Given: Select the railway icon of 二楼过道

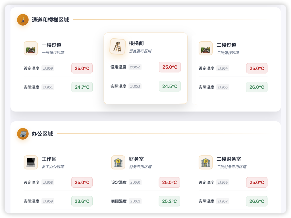Looking at the screenshot, I should coord(205,48).
